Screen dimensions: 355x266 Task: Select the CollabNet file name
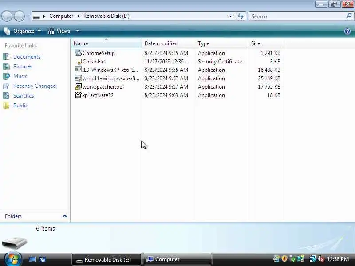pos(94,62)
